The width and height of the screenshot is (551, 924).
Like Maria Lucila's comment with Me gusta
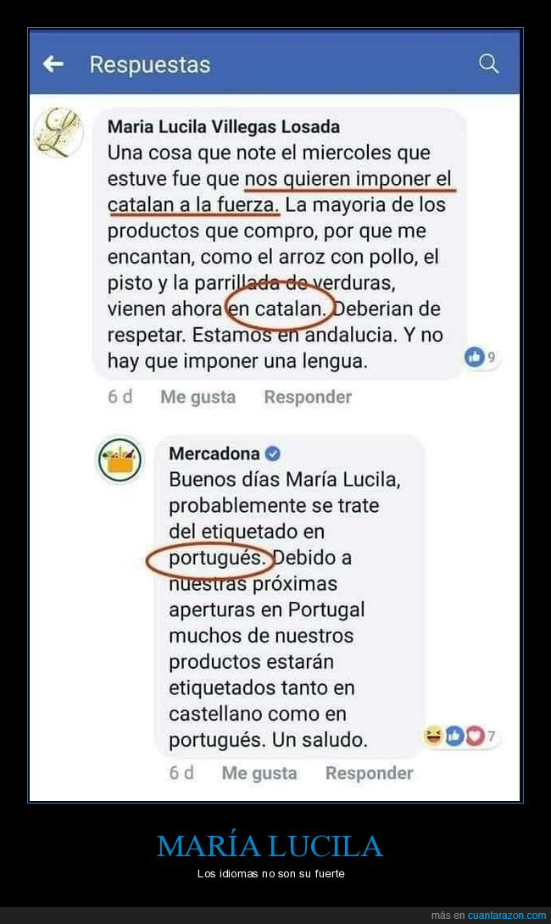pyautogui.click(x=198, y=398)
